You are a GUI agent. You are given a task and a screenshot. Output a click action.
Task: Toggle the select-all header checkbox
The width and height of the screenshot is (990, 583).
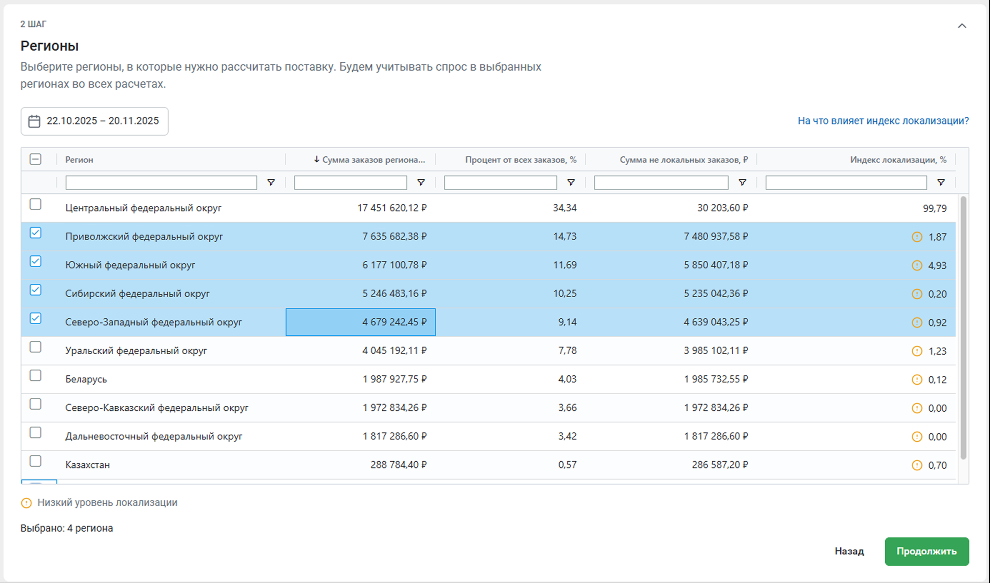[35, 159]
